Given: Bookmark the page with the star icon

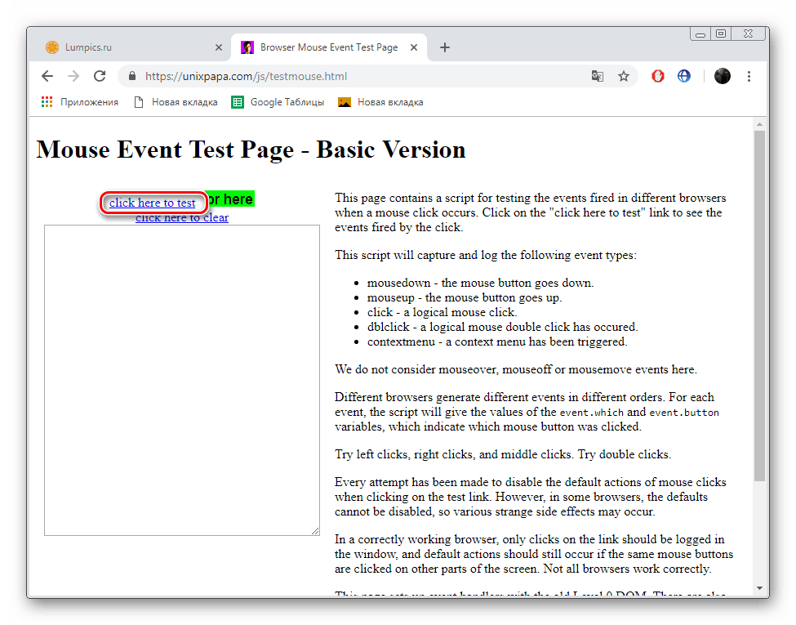Looking at the screenshot, I should [x=624, y=75].
